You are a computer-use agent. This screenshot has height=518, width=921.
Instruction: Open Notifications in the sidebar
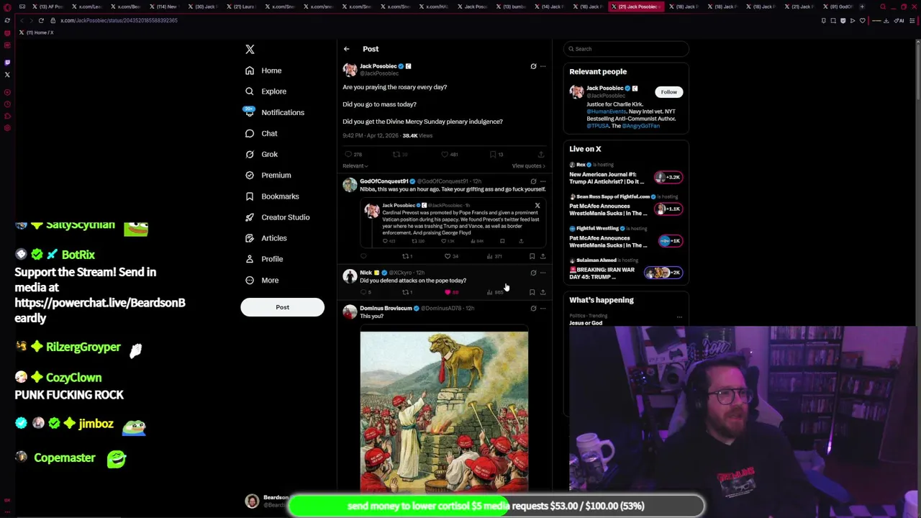274,112
